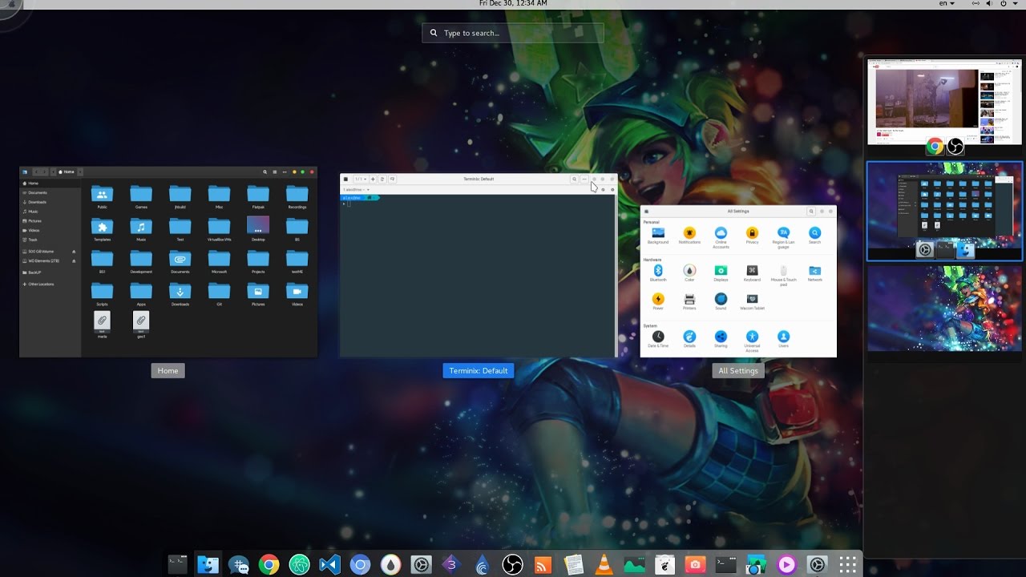Open Wacom Tablet settings

tap(752, 301)
